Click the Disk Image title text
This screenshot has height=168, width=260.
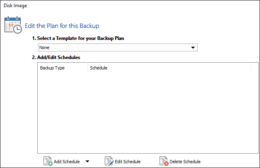click(15, 6)
